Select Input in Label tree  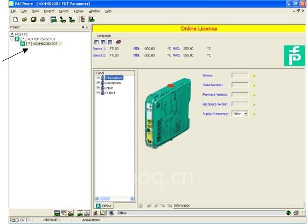click(109, 88)
